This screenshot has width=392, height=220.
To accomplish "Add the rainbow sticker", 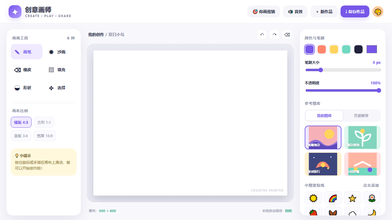I will click(x=333, y=198).
